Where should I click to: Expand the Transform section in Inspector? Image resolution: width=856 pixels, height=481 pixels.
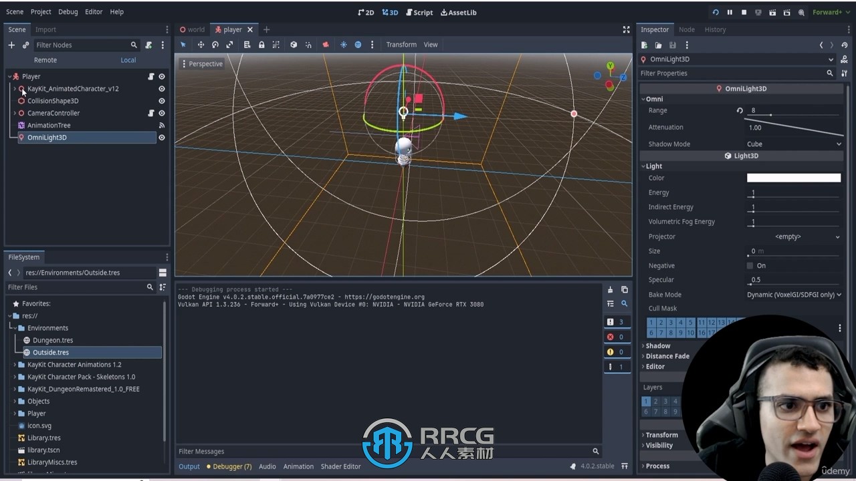coord(661,435)
